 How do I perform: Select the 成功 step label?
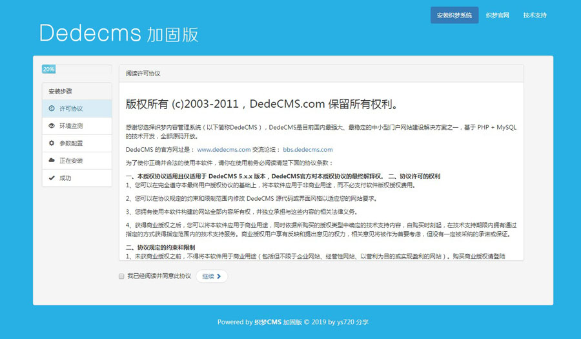tap(65, 178)
